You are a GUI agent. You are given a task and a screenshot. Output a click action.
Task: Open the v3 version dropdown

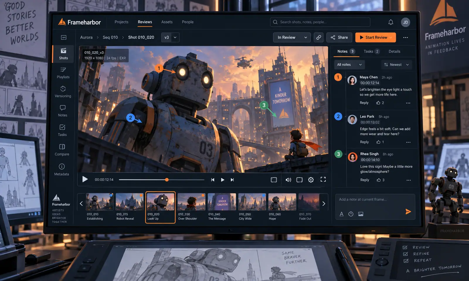pyautogui.click(x=170, y=37)
